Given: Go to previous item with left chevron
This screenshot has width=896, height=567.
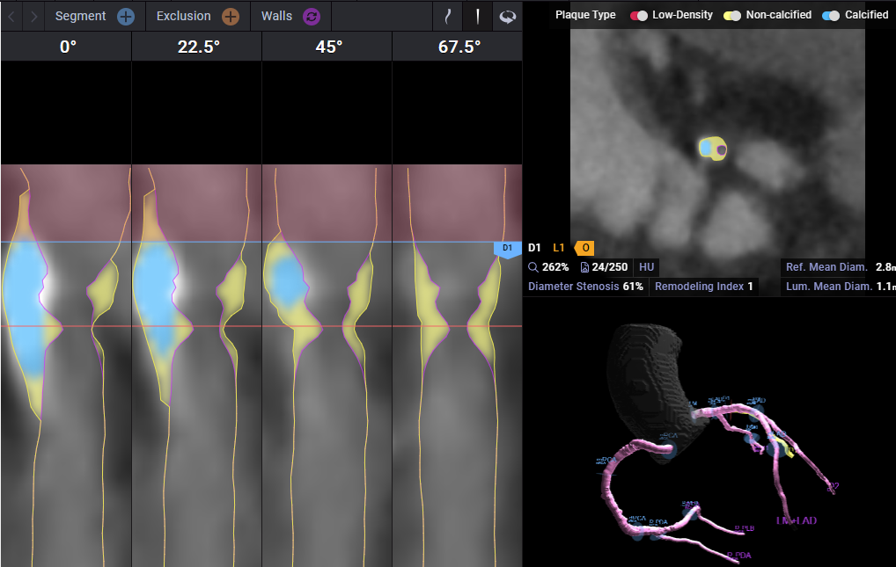Looking at the screenshot, I should 11,17.
